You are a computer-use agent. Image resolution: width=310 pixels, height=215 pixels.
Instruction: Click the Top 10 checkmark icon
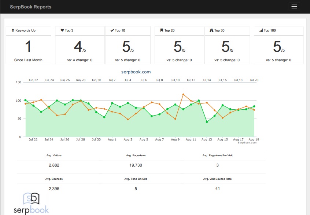112,30
